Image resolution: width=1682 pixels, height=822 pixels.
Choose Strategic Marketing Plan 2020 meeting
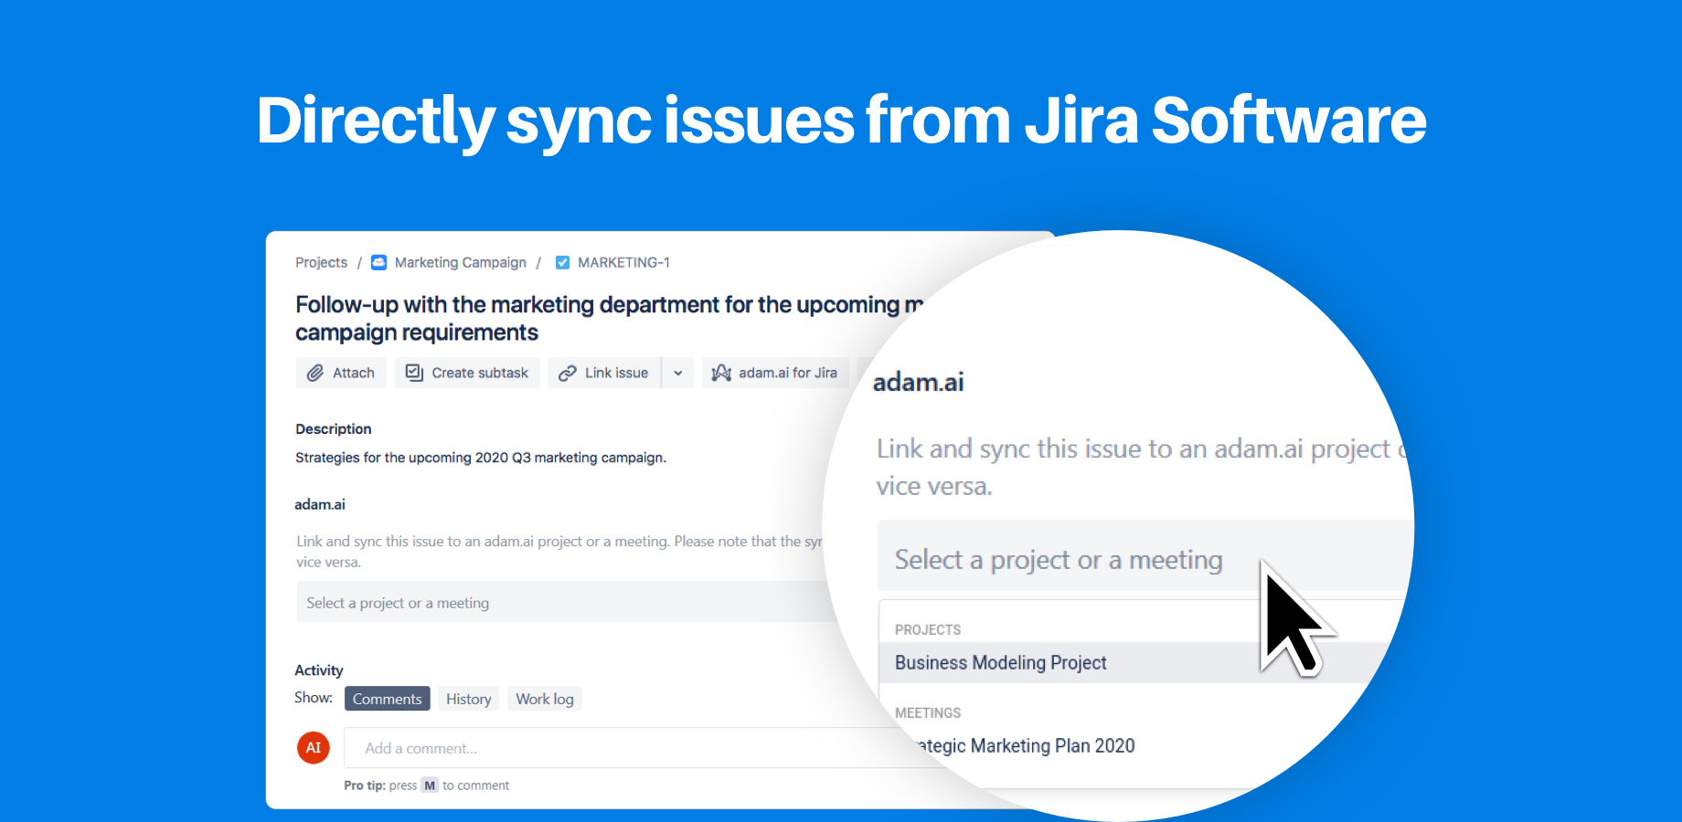point(1024,746)
